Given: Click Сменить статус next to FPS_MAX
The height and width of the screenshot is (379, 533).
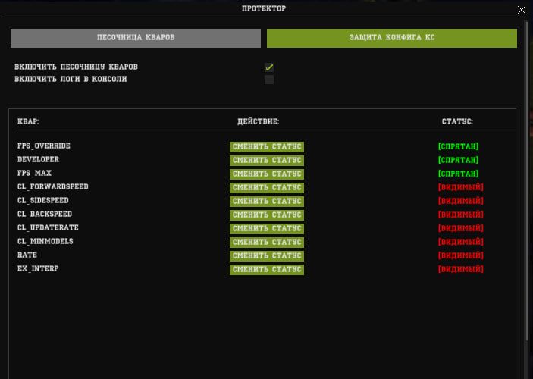Looking at the screenshot, I should coord(267,174).
